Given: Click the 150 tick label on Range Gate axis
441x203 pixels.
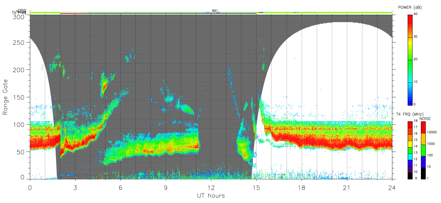Looking at the screenshot, I should coord(19,97).
